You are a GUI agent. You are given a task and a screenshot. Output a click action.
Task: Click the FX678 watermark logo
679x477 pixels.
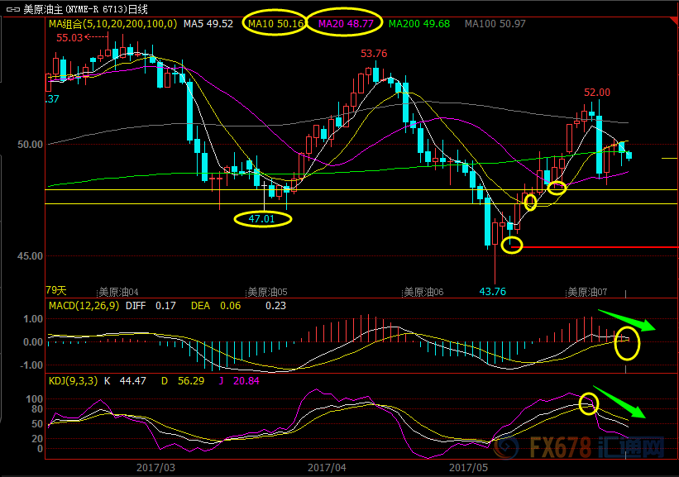pos(579,449)
